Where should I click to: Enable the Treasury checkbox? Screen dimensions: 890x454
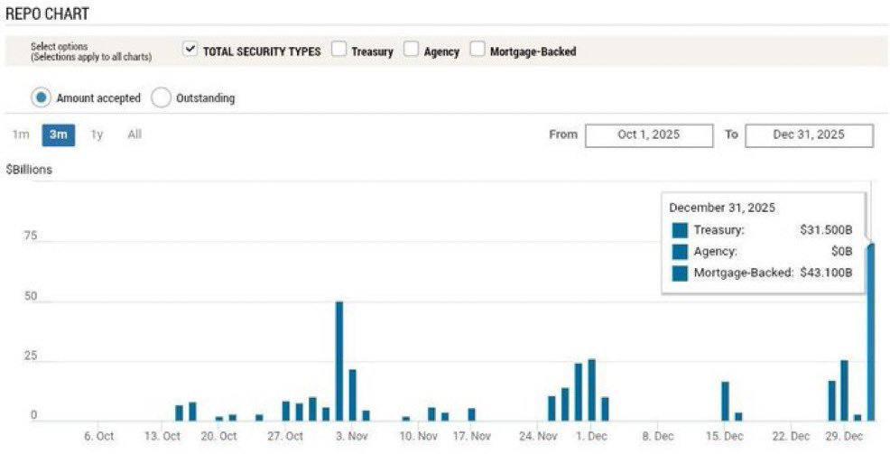338,50
